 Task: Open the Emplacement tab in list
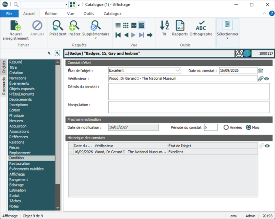tap(20, 153)
